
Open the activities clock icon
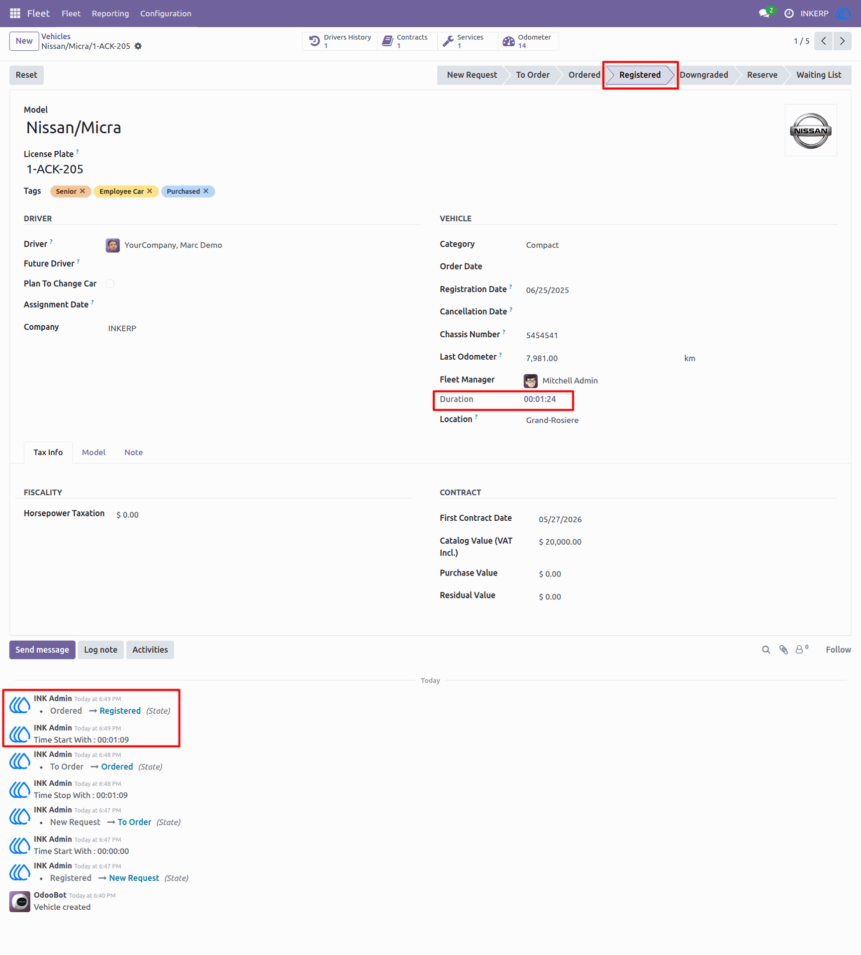point(789,13)
